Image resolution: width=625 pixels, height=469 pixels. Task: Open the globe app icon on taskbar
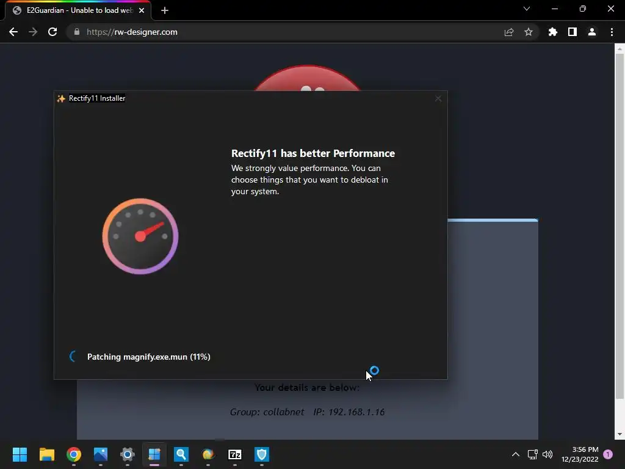click(208, 454)
